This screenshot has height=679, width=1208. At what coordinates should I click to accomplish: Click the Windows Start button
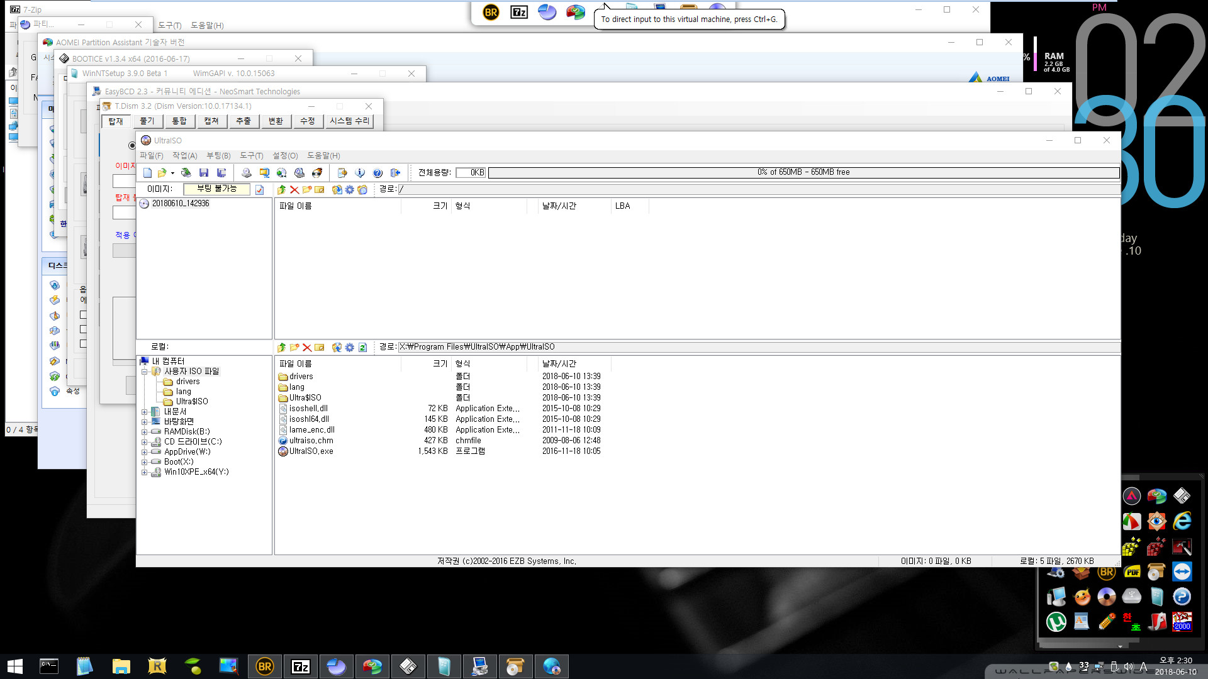(x=15, y=666)
